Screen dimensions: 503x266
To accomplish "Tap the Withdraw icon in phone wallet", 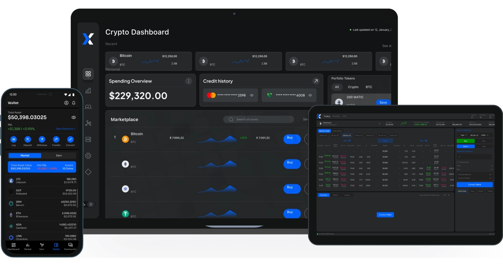I will 42,139.
